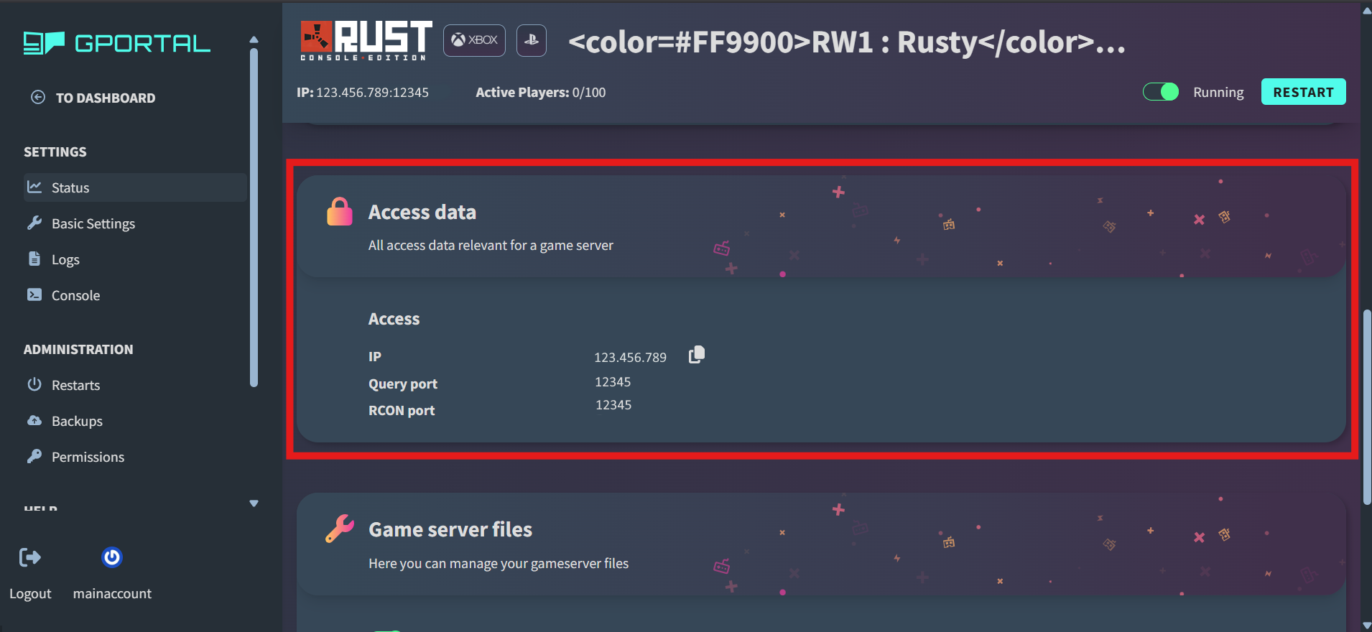The image size is (1372, 632).
Task: Click the page scrollbar thumb on right
Action: coord(1367,407)
